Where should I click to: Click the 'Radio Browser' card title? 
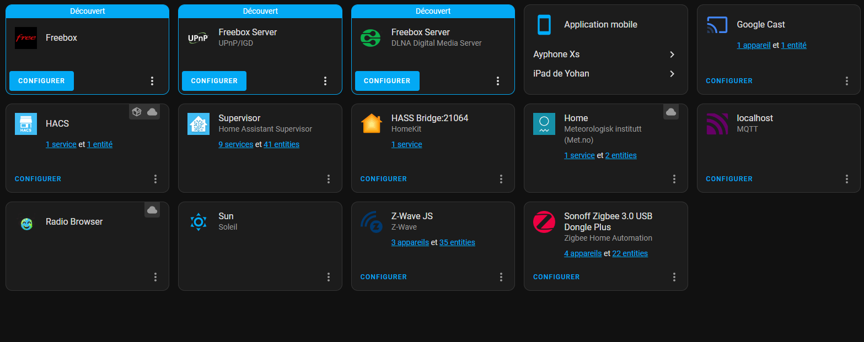74,222
